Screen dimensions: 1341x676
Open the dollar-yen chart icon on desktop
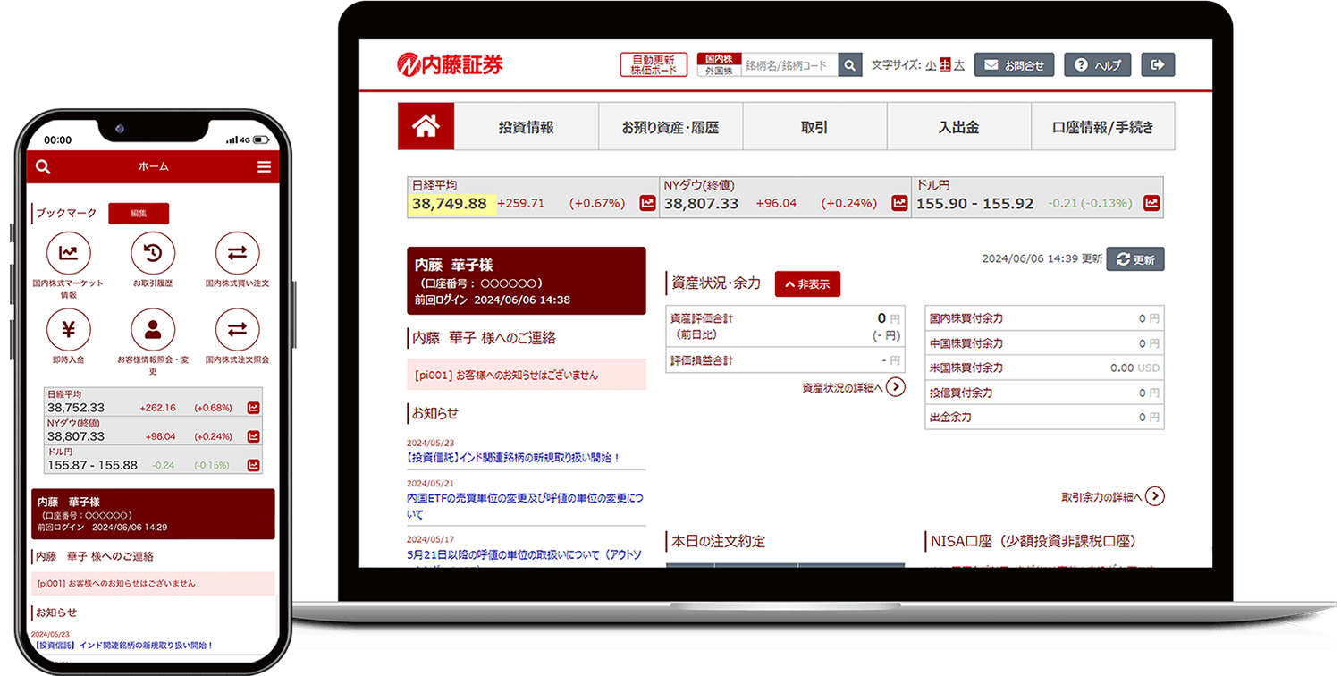(x=1152, y=204)
